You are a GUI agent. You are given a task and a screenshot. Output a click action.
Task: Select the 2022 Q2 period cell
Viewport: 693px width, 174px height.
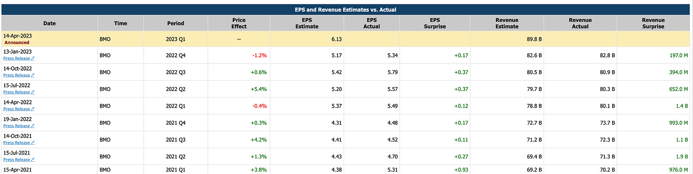pos(175,89)
